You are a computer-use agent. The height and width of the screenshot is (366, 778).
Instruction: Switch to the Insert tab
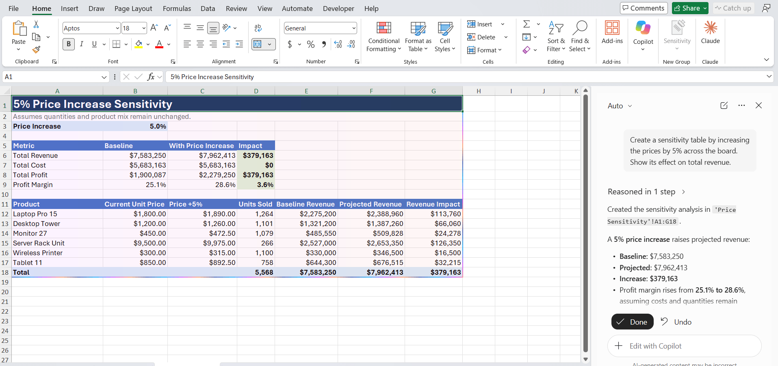point(69,8)
